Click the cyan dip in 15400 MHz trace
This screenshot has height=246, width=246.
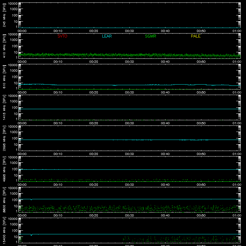click(32, 235)
